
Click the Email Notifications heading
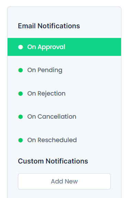coord(49,26)
